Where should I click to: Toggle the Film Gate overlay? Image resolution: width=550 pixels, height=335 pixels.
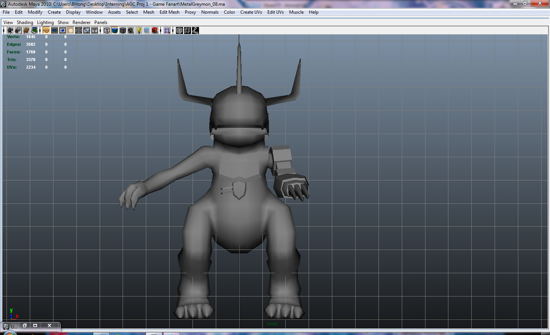click(55, 31)
